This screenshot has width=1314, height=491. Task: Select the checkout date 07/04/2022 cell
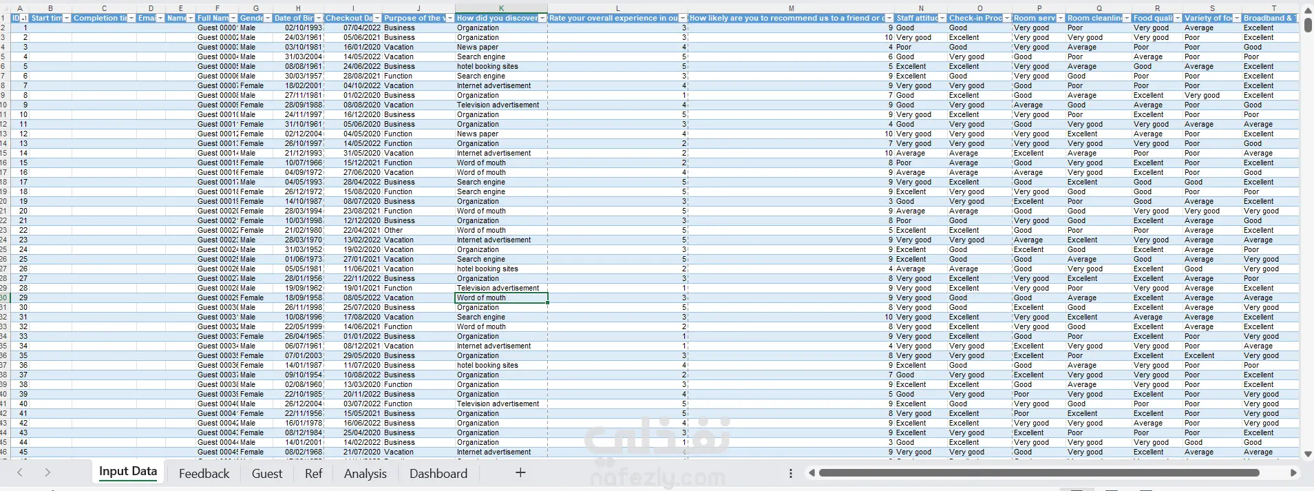click(x=353, y=28)
